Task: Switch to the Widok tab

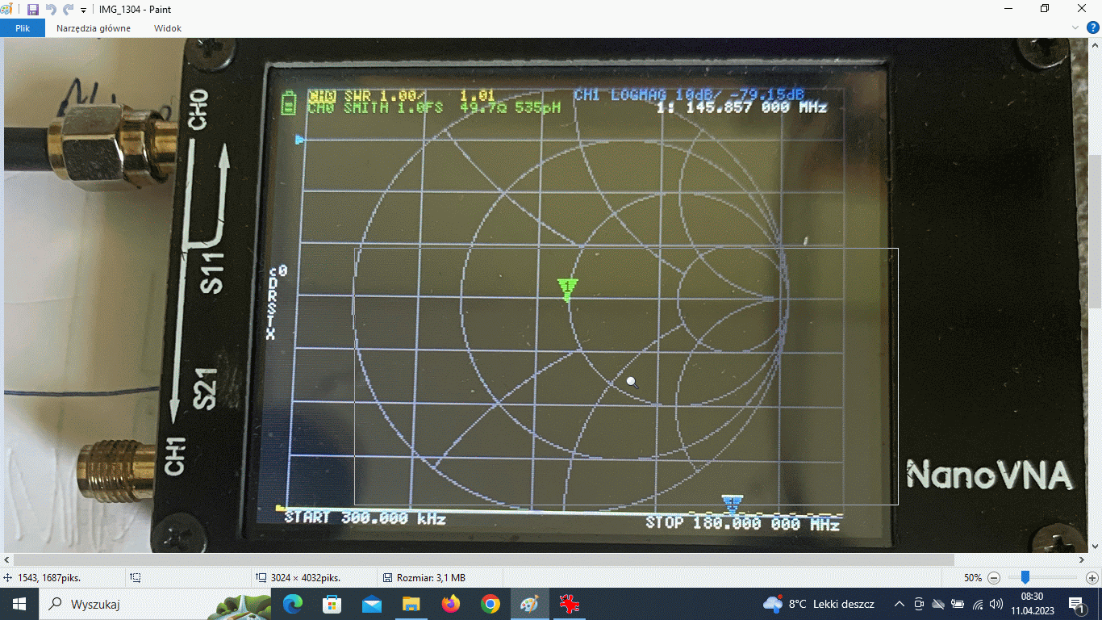Action: [x=168, y=28]
